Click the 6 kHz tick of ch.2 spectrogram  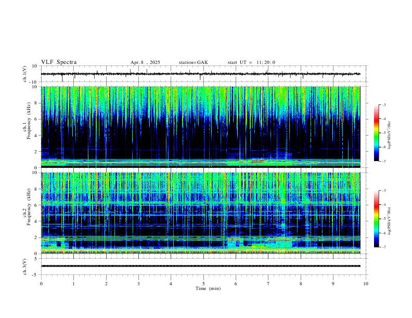(36, 205)
